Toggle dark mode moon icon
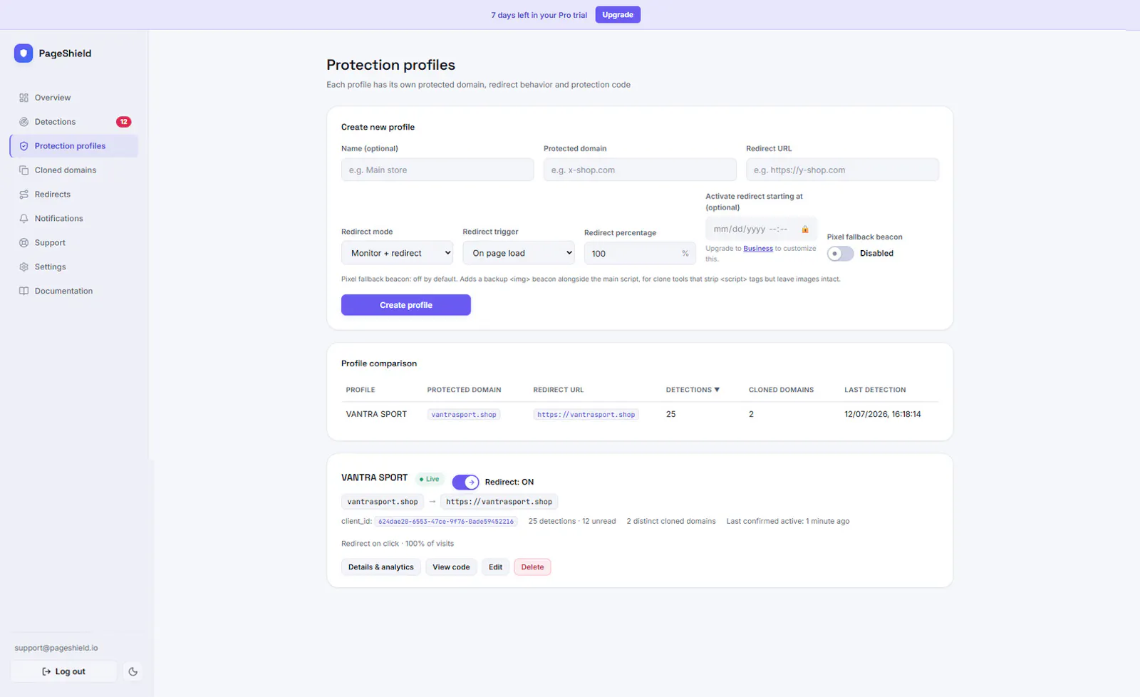1140x697 pixels. coord(133,671)
